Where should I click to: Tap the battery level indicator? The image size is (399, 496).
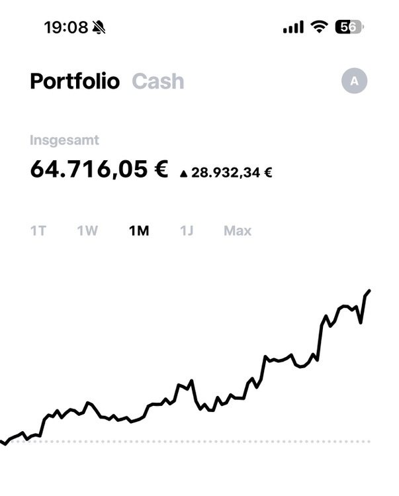tap(349, 27)
